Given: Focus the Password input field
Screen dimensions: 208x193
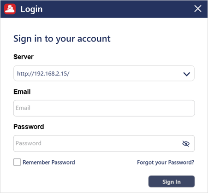Looking at the screenshot, I should click(x=104, y=144).
